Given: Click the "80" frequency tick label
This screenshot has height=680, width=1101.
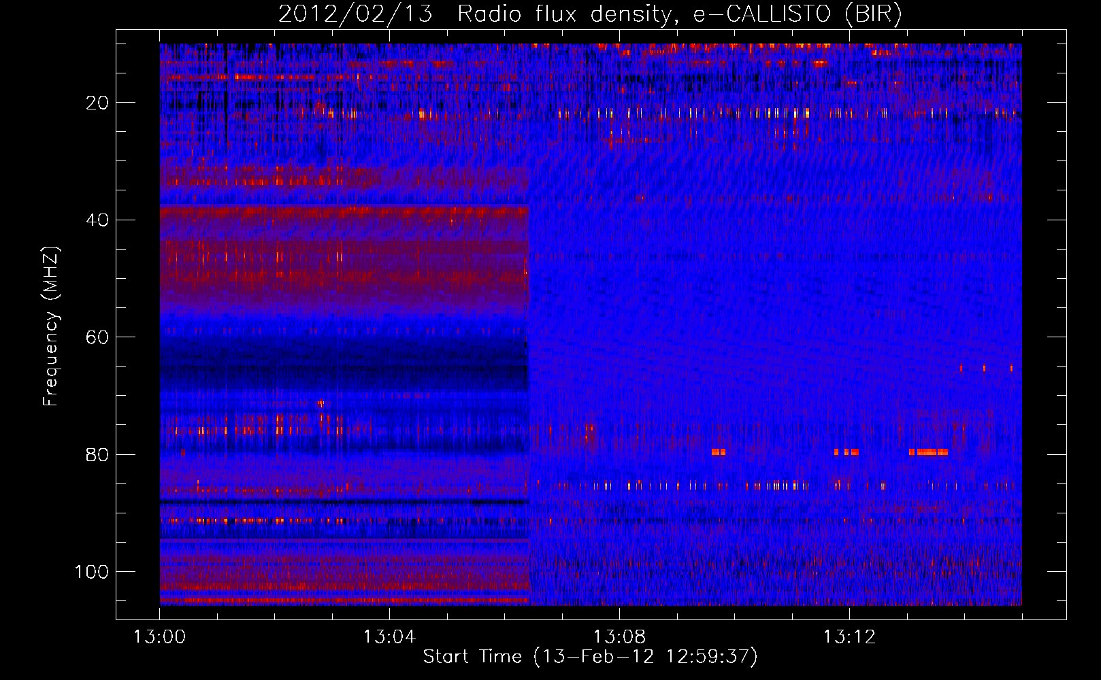Looking at the screenshot, I should 97,455.
